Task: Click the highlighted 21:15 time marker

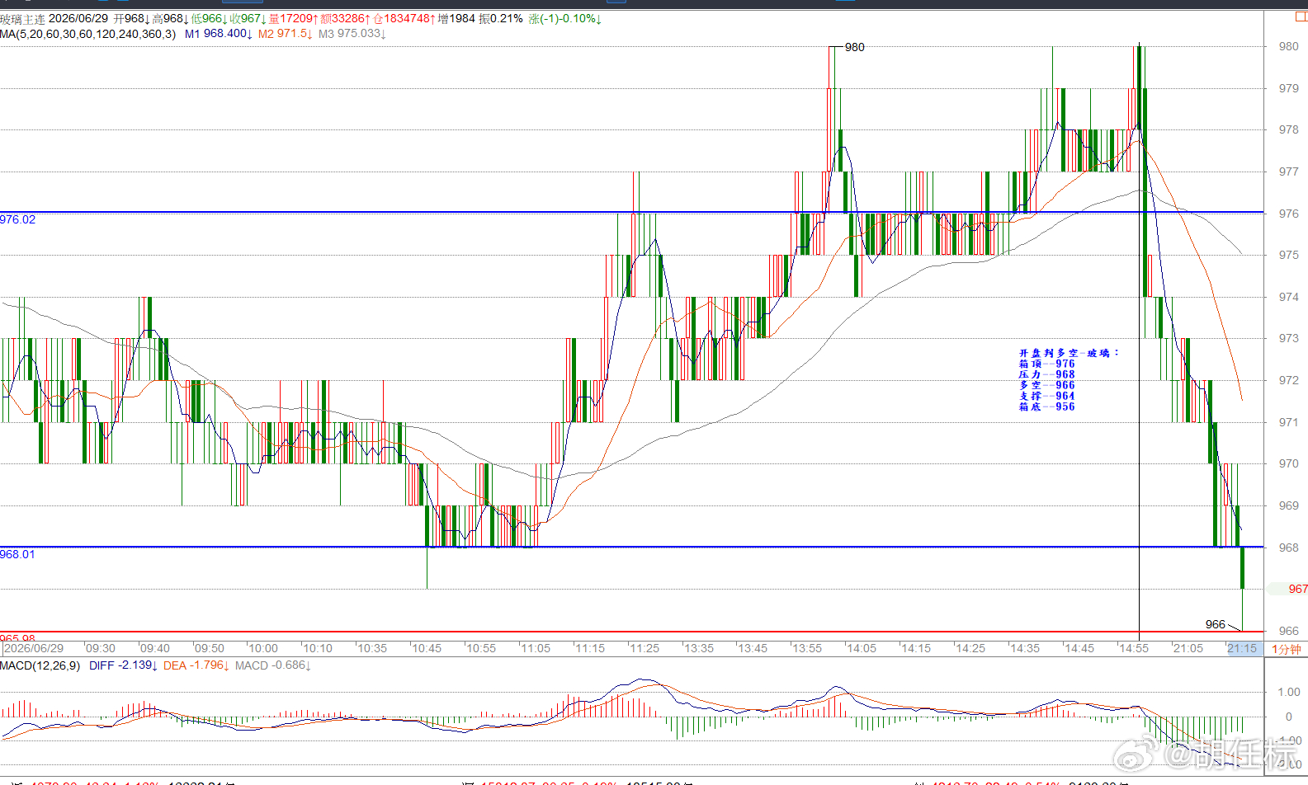Action: (x=1242, y=648)
